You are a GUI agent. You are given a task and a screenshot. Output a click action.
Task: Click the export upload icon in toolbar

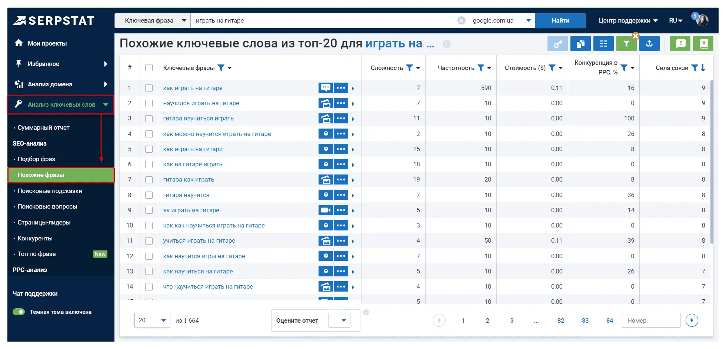click(x=649, y=44)
